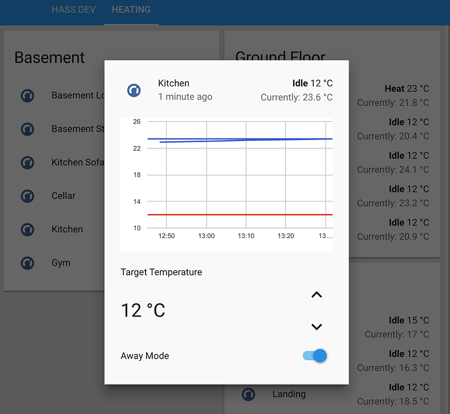Expand the Basement card header
Image resolution: width=450 pixels, height=414 pixels.
[x=50, y=58]
